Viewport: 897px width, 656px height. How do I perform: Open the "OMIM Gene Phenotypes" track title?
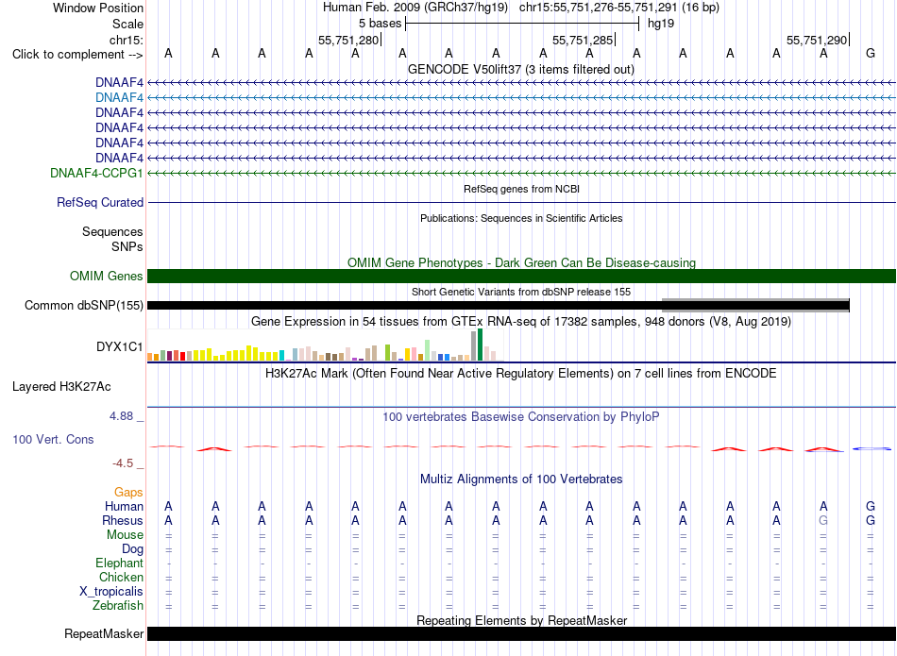click(x=521, y=262)
